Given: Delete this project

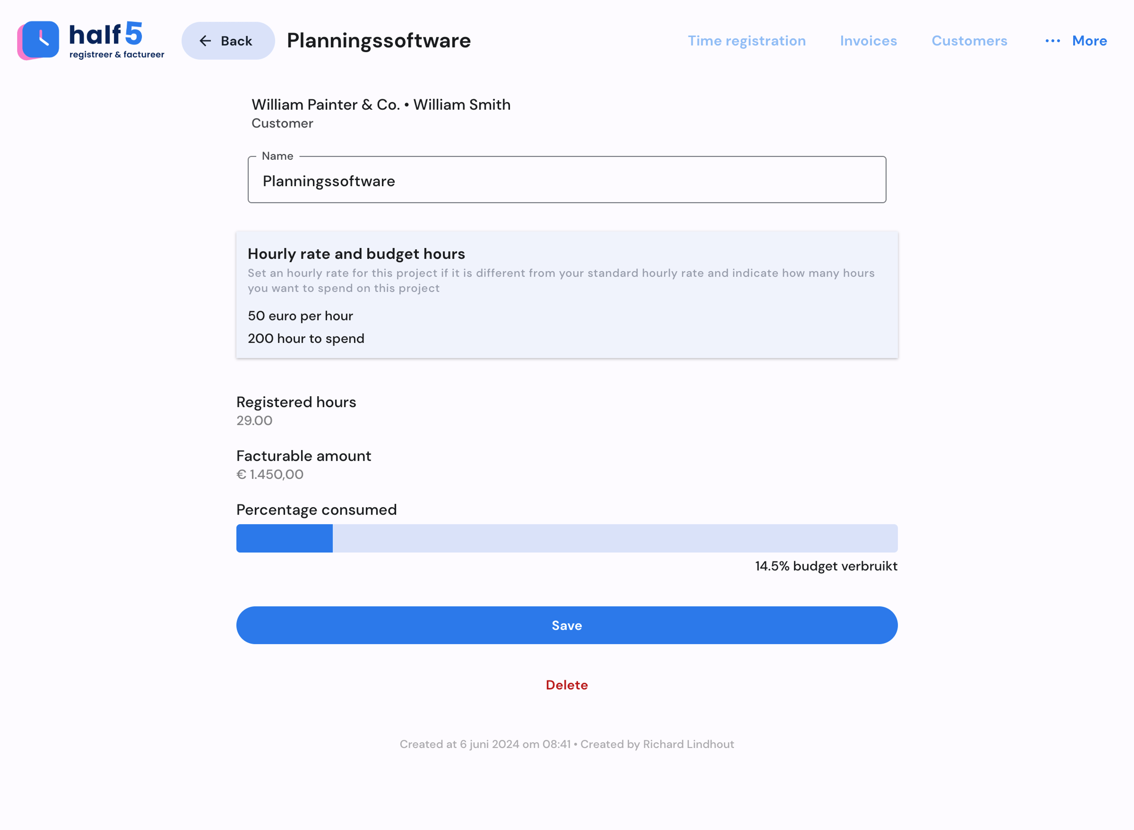Looking at the screenshot, I should point(567,685).
